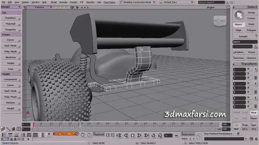
Task: Toggle loop playback icon
Action: pyautogui.click(x=153, y=135)
